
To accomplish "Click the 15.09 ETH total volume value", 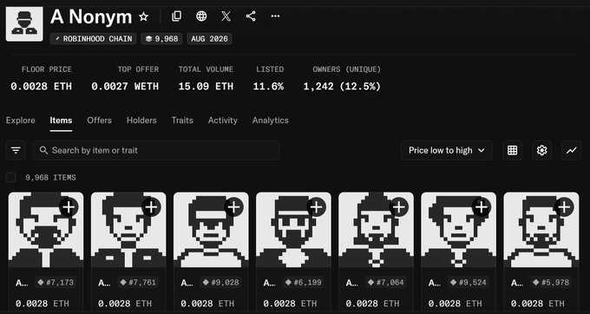I will click(x=206, y=87).
